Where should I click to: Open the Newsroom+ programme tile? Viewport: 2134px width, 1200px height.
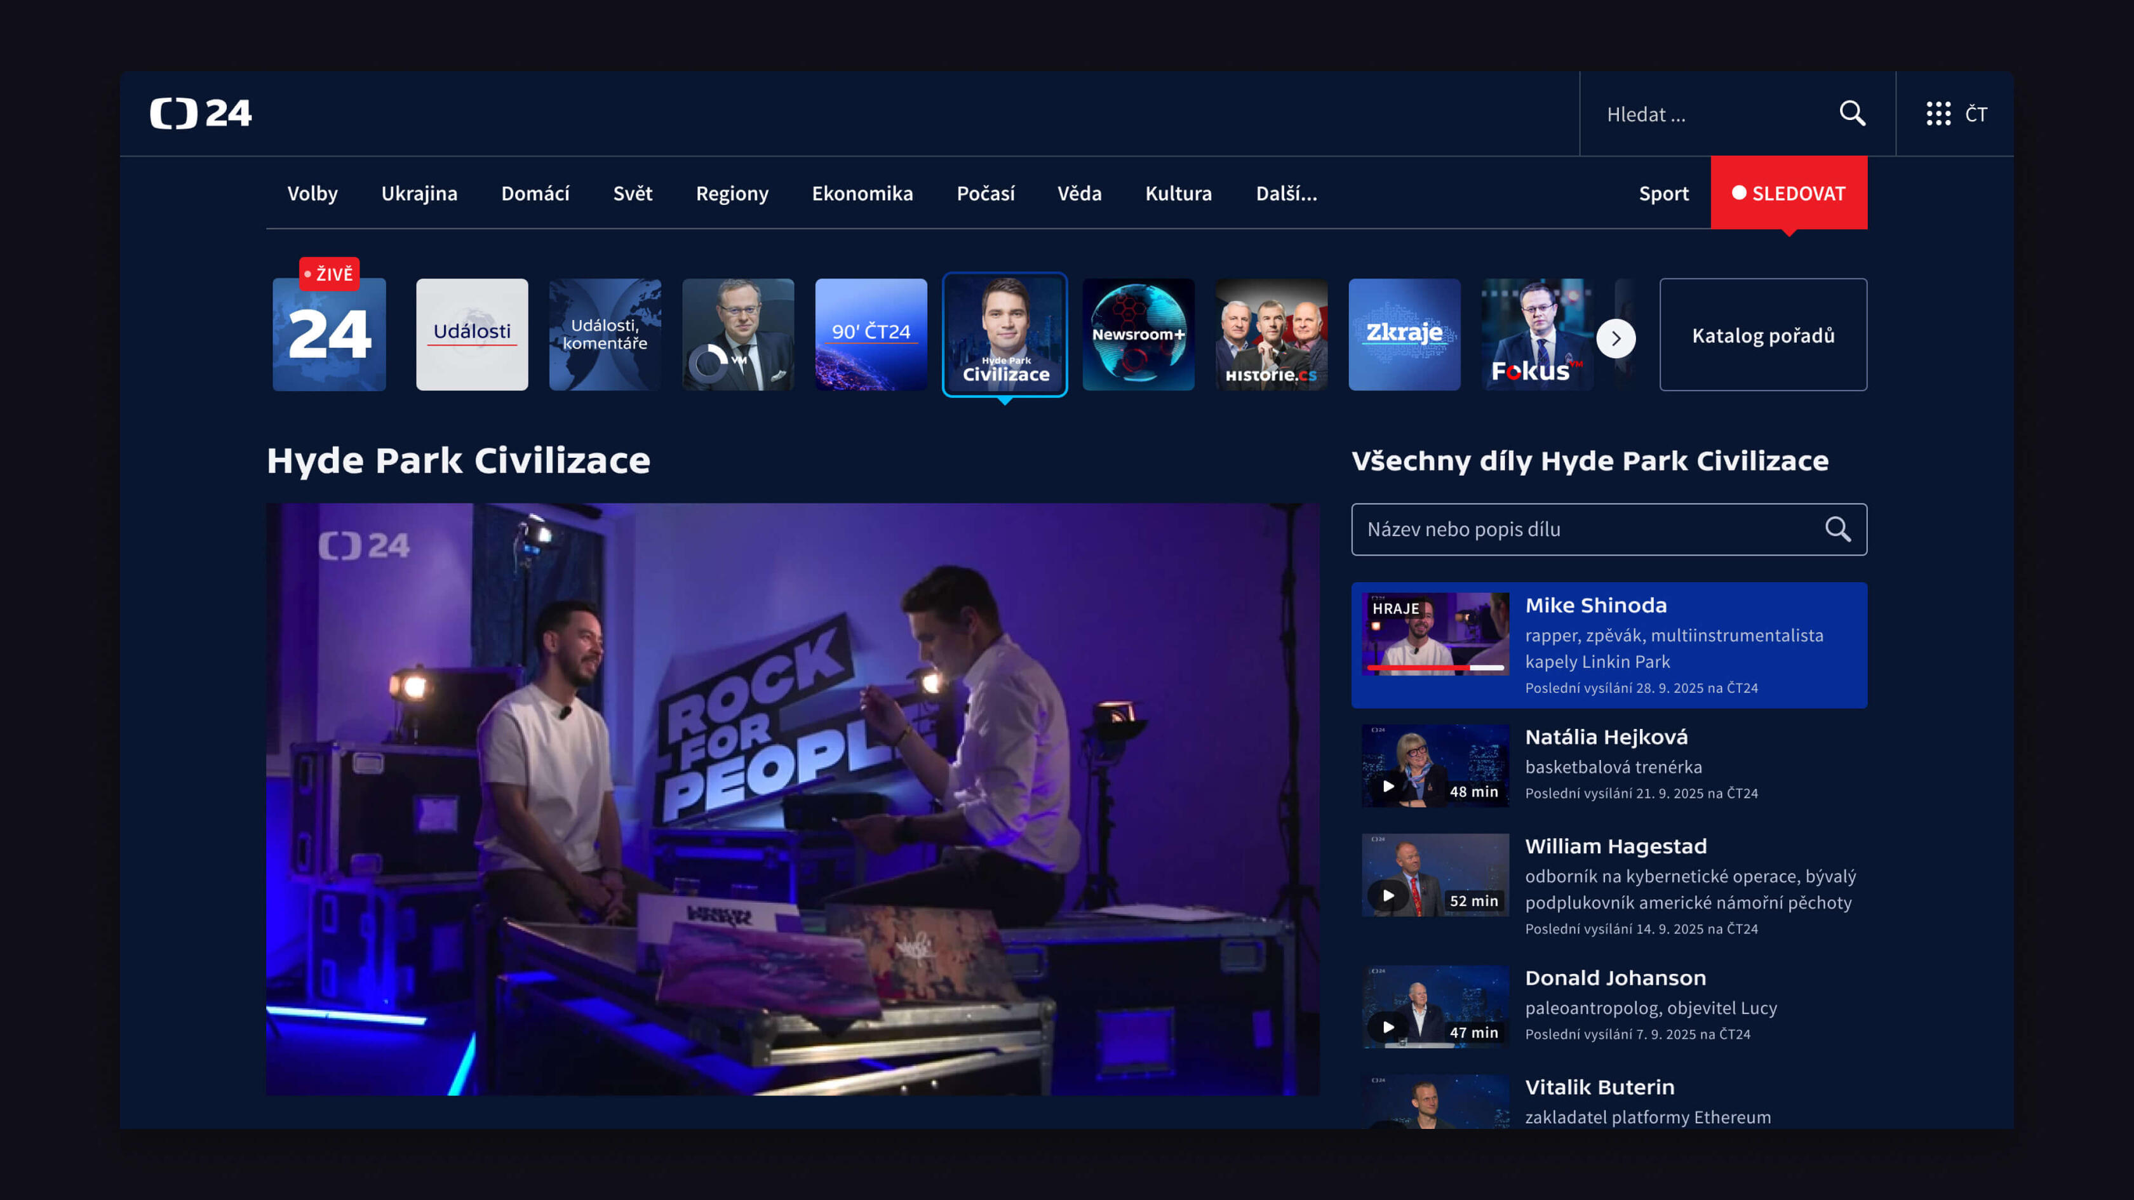[1138, 335]
